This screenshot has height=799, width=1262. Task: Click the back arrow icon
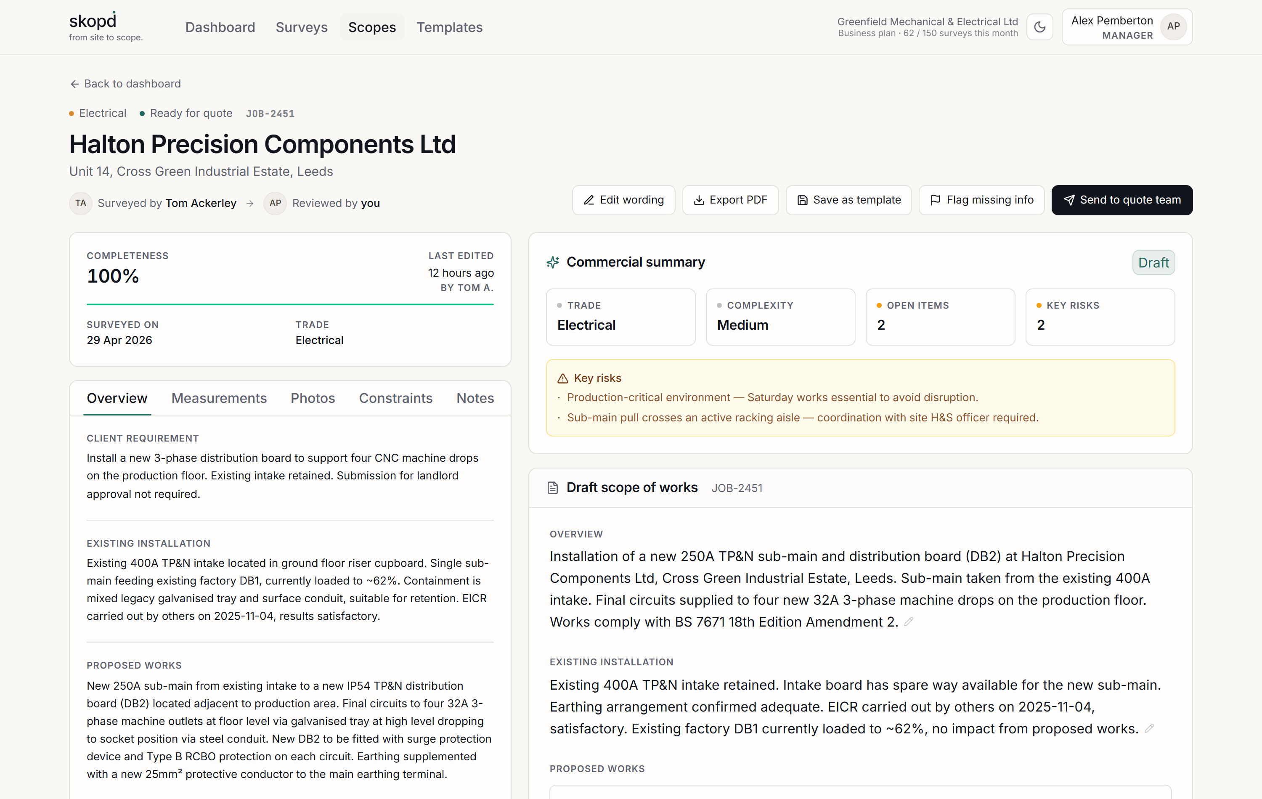[74, 84]
